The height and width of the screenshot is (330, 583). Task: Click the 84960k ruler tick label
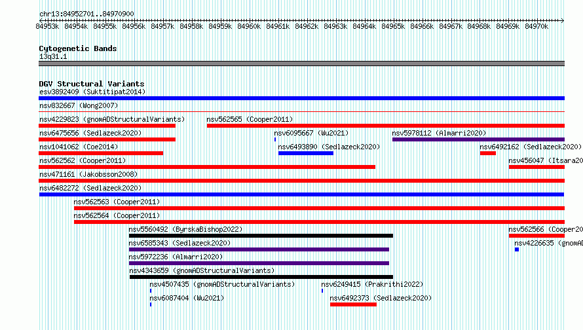[249, 26]
